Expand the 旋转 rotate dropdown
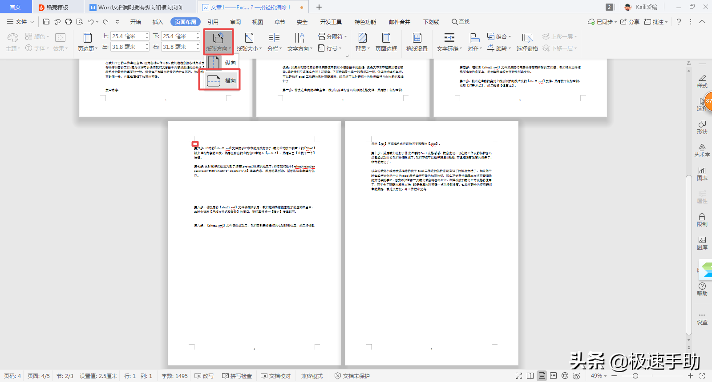Screen dimensions: 712x382 click(499, 48)
